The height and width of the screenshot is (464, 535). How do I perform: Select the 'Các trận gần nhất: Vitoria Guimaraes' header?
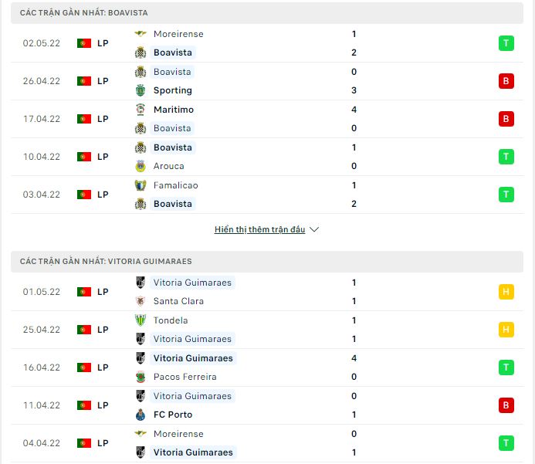[107, 262]
